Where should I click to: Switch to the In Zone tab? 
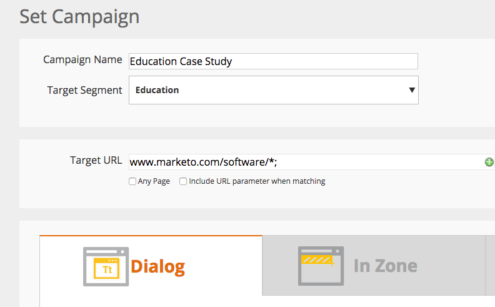tap(374, 266)
